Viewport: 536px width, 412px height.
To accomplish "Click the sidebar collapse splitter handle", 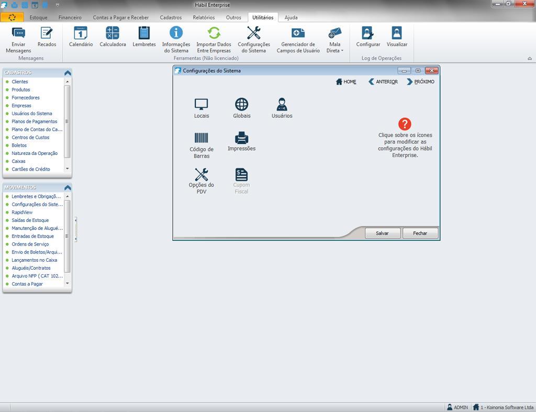I will pyautogui.click(x=75, y=229).
